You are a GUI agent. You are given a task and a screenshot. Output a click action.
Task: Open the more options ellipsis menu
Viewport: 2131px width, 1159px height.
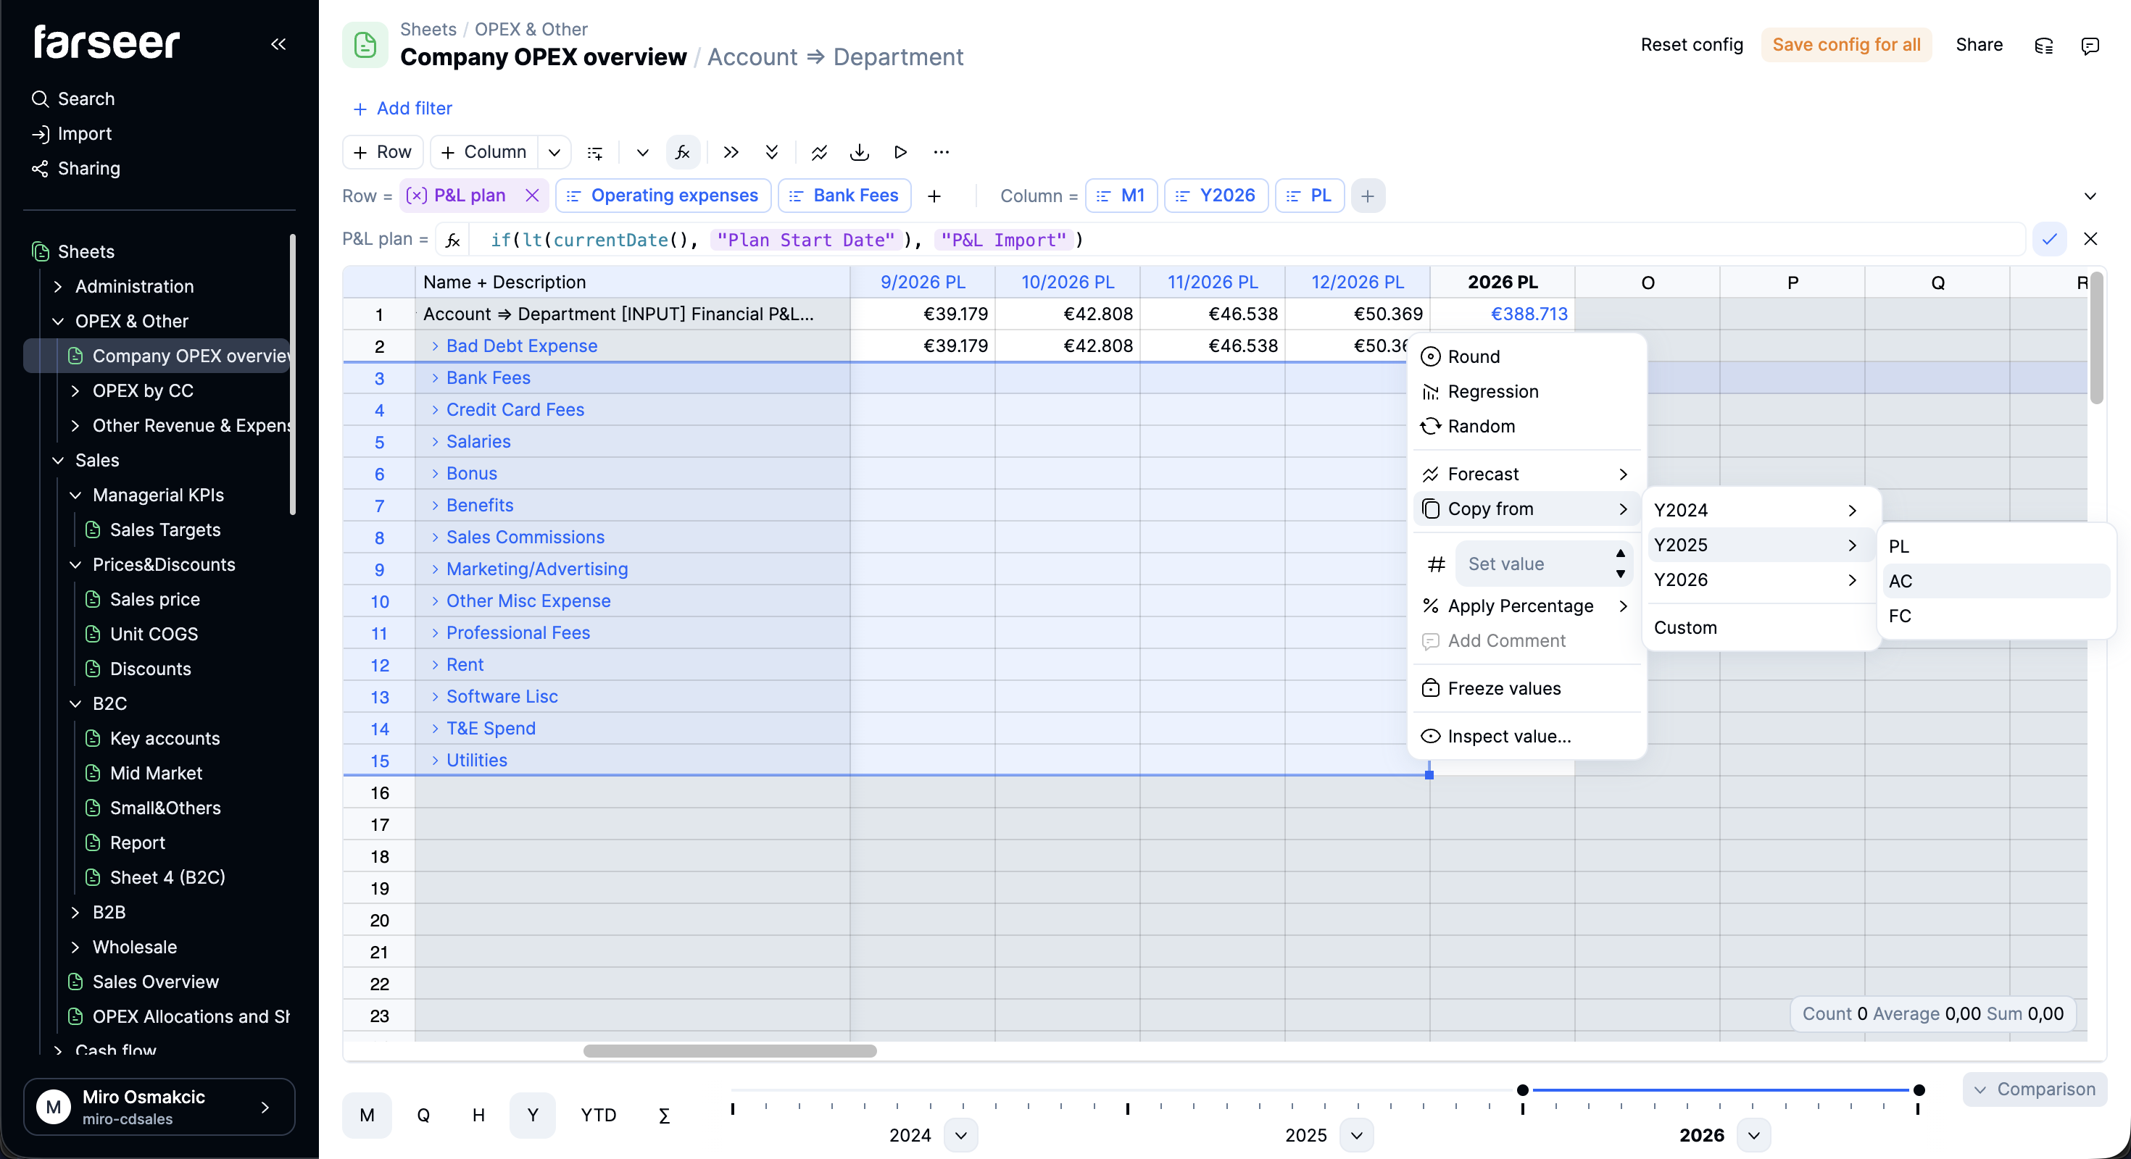941,152
